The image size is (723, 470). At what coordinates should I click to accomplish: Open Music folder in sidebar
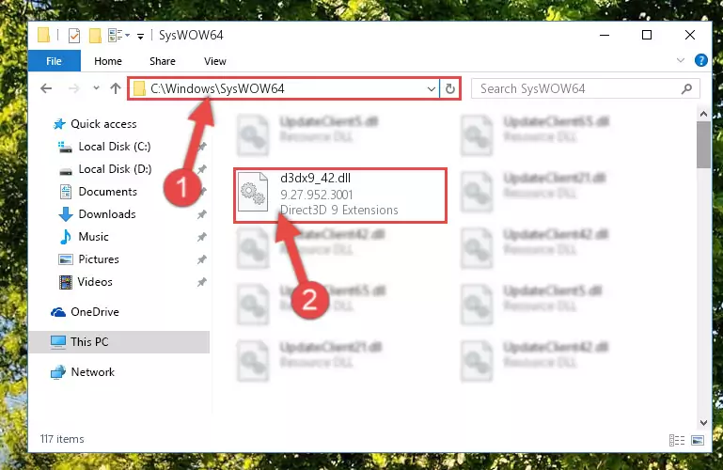94,237
